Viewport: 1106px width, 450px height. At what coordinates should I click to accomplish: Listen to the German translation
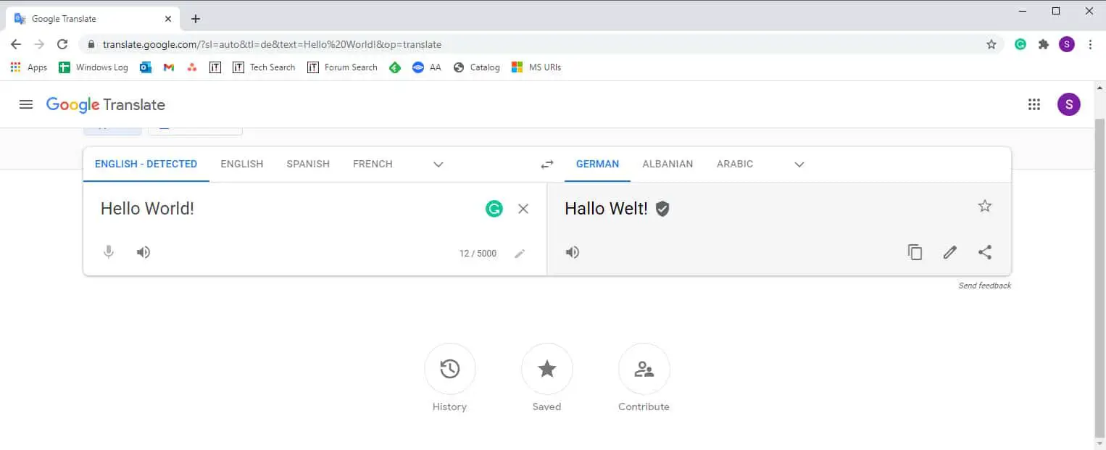(573, 252)
